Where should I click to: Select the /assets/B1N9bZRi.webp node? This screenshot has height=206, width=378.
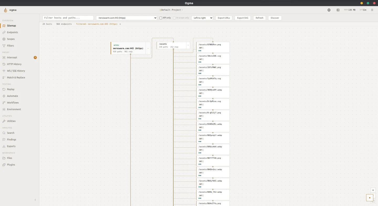point(213,127)
